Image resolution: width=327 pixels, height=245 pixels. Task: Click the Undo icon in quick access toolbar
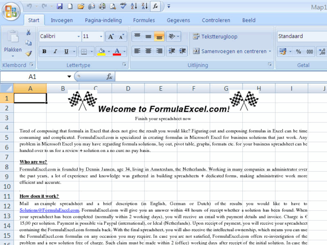click(x=29, y=6)
